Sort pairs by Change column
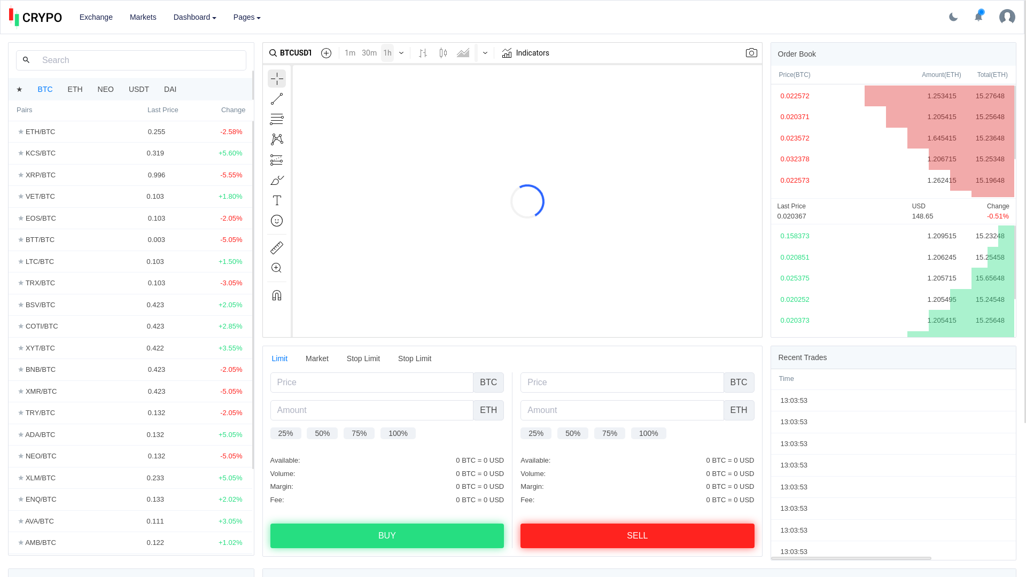 234,110
